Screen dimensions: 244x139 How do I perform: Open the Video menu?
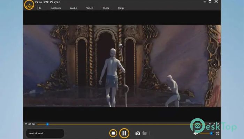point(90,8)
